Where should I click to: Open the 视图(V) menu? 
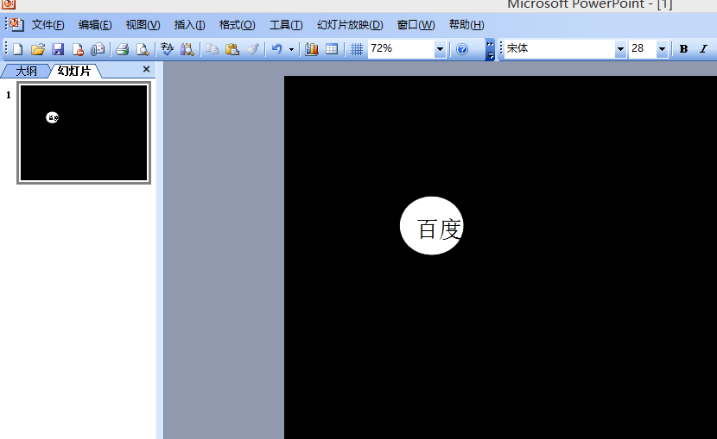pos(143,25)
